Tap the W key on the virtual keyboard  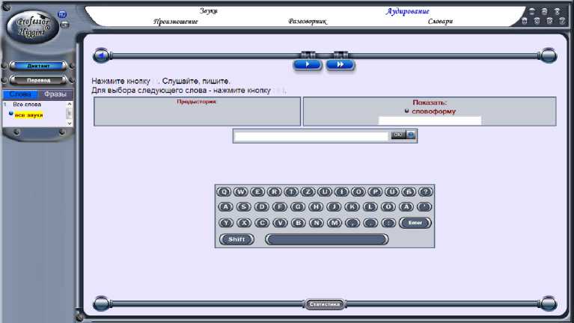241,191
